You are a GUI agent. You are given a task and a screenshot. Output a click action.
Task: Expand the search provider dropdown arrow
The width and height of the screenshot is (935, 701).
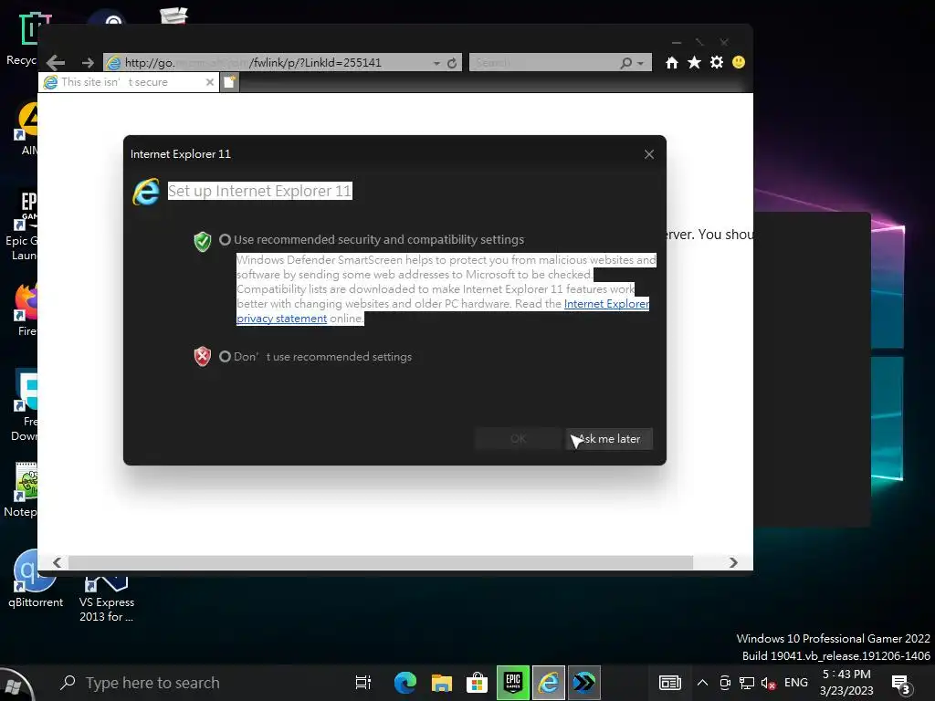point(640,63)
